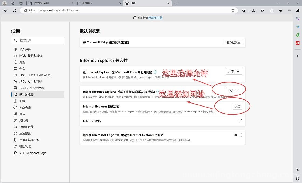Go to 系统和性能 settings
Image resolution: width=302 pixels, height=183 pixels.
pyautogui.click(x=38, y=127)
